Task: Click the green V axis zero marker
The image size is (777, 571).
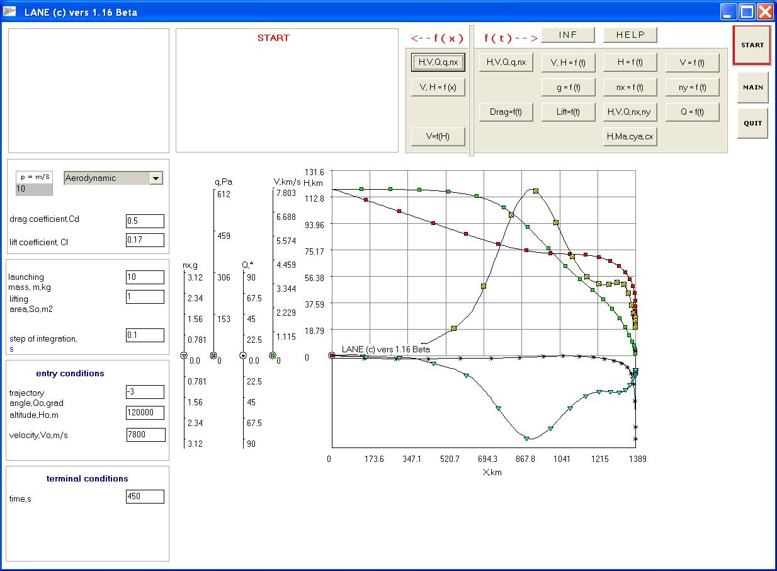Action: (x=273, y=356)
